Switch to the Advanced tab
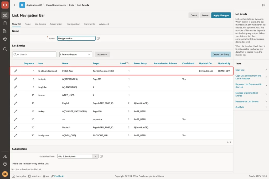The height and width of the screenshot is (179, 269). 104,24
